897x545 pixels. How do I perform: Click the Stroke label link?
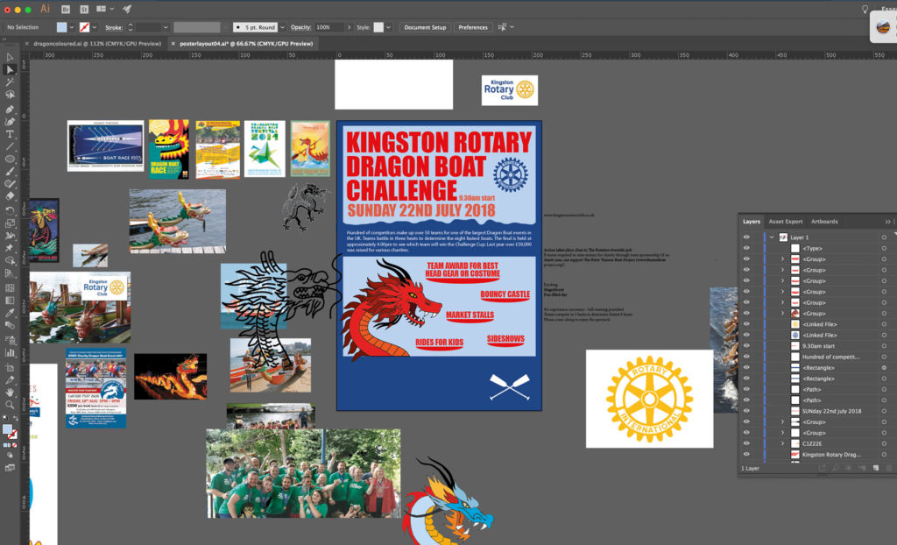pos(114,27)
